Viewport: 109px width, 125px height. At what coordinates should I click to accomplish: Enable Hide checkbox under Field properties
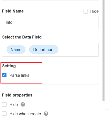pos(4,104)
